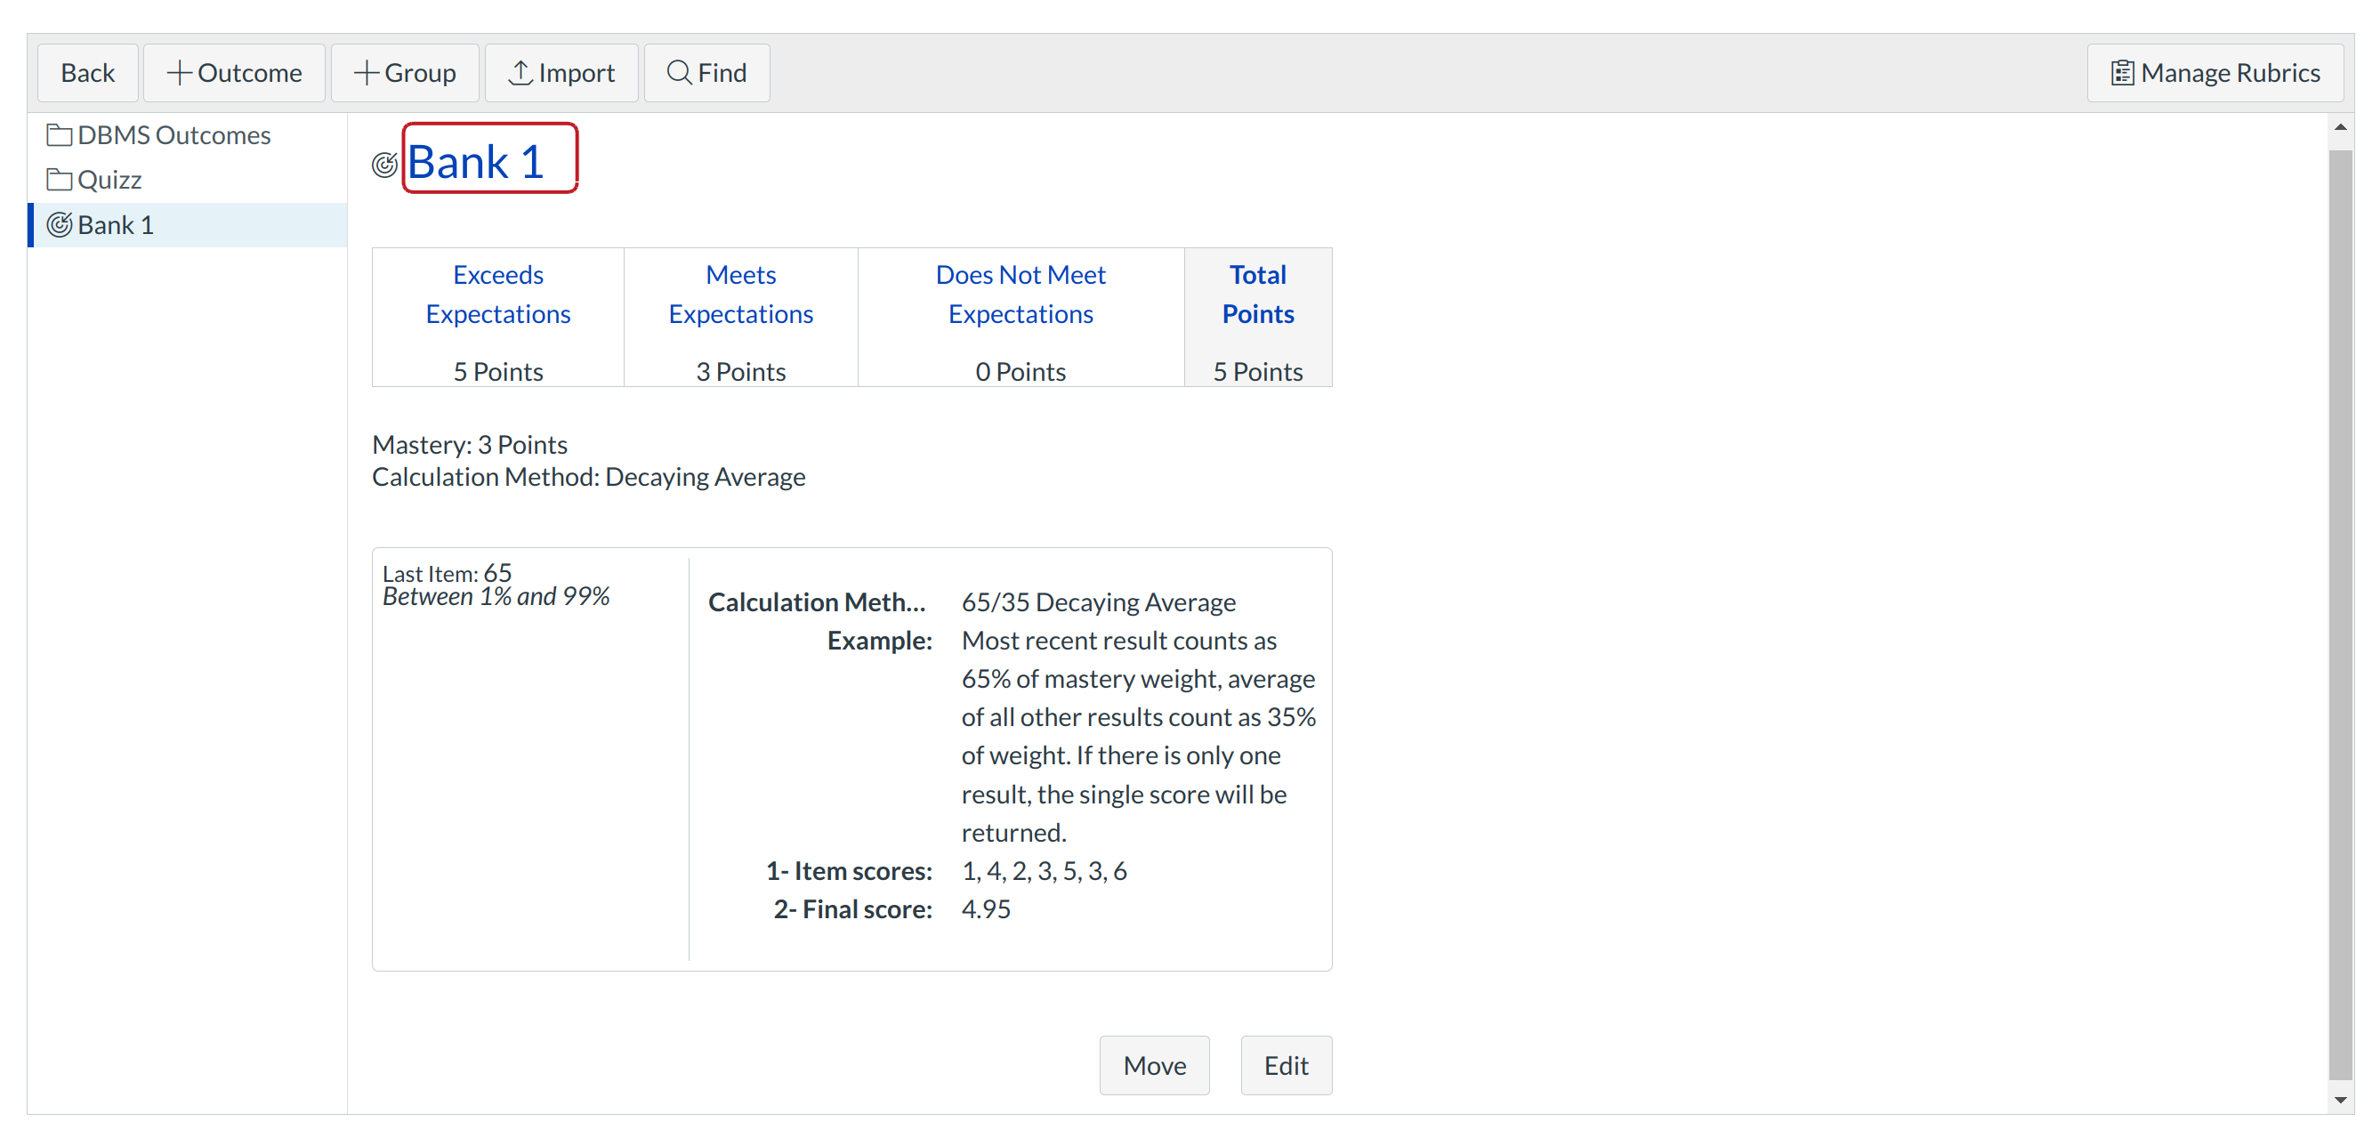Go back using the Back button

tap(87, 73)
